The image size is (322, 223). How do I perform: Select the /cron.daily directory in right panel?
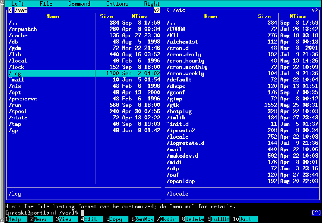pyautogui.click(x=184, y=54)
